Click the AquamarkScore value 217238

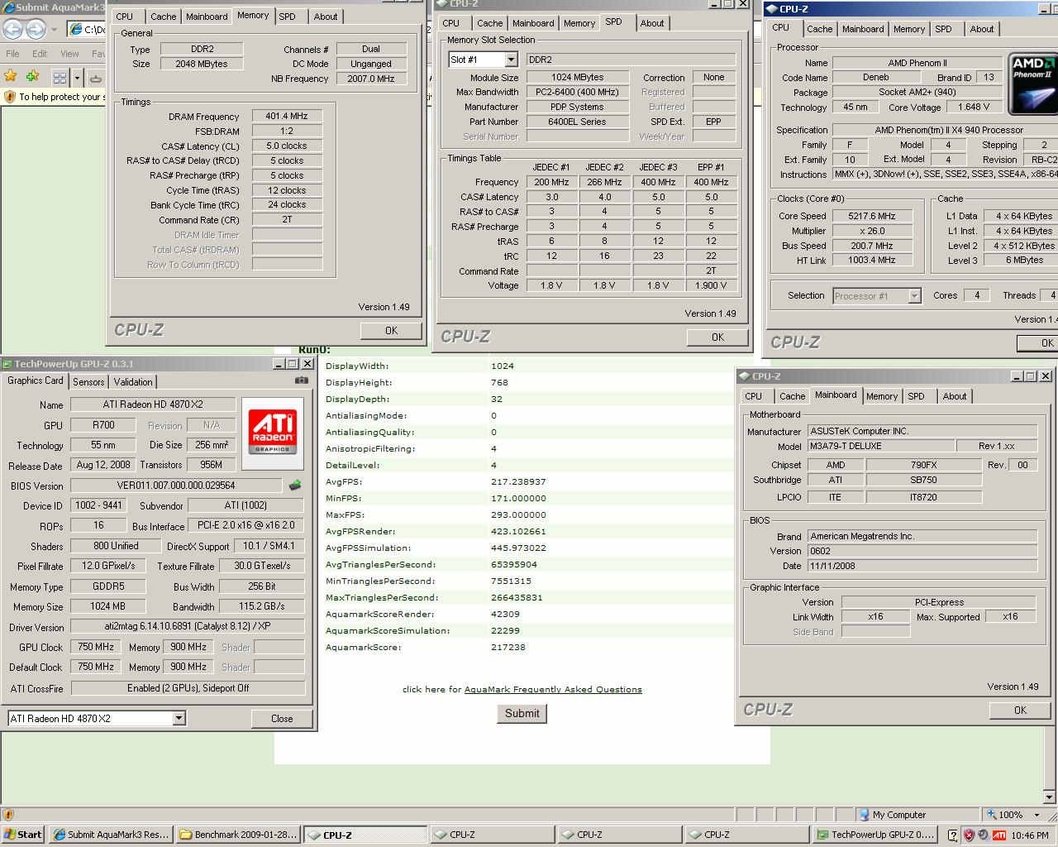508,647
